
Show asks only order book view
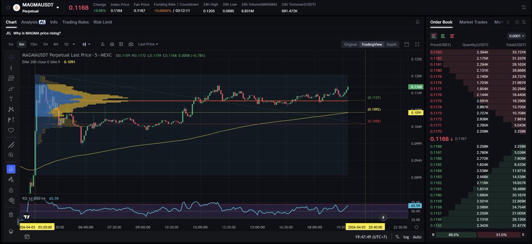click(452, 36)
